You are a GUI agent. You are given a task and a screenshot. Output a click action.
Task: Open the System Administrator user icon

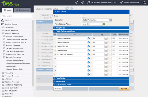tap(122, 2)
